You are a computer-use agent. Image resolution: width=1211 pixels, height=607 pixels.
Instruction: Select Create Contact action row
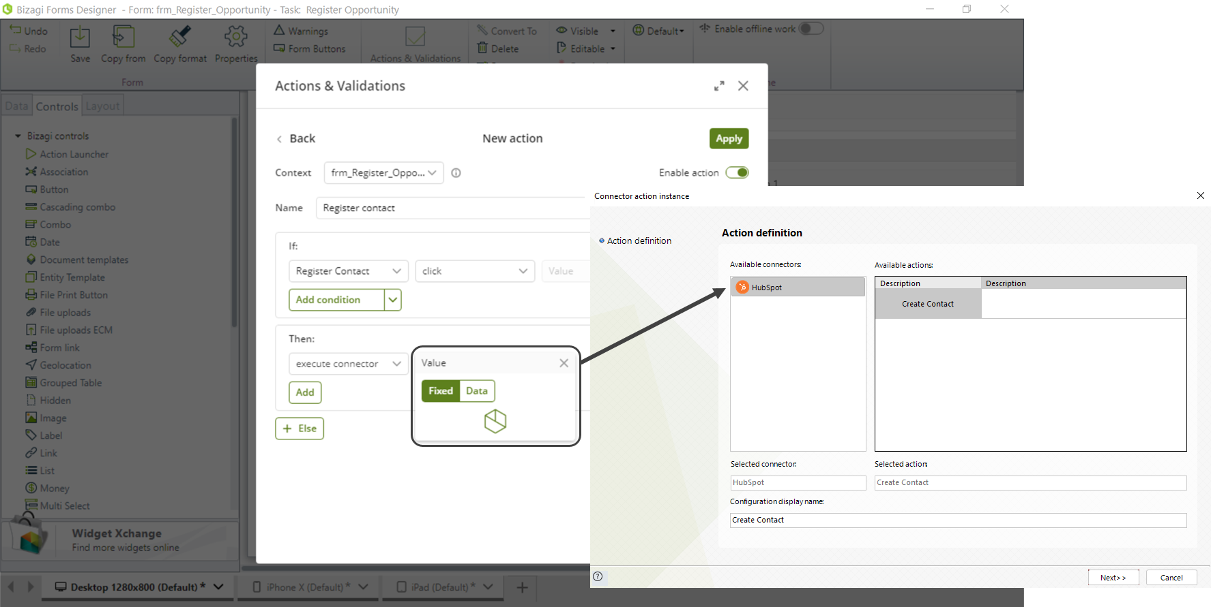click(1030, 304)
